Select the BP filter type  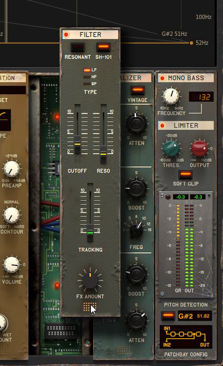click(x=87, y=84)
